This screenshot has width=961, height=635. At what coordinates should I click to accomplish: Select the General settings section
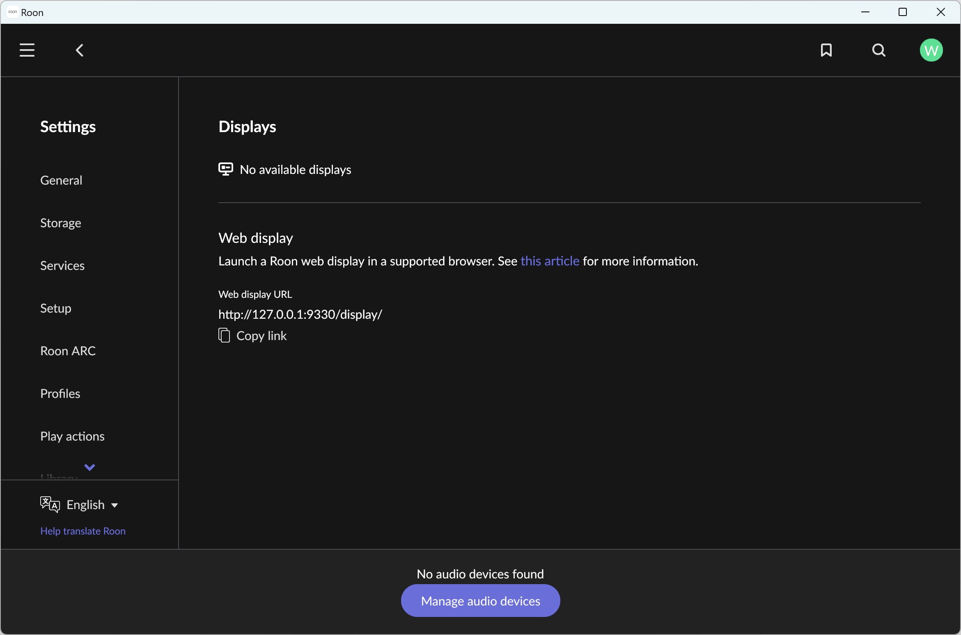click(61, 180)
